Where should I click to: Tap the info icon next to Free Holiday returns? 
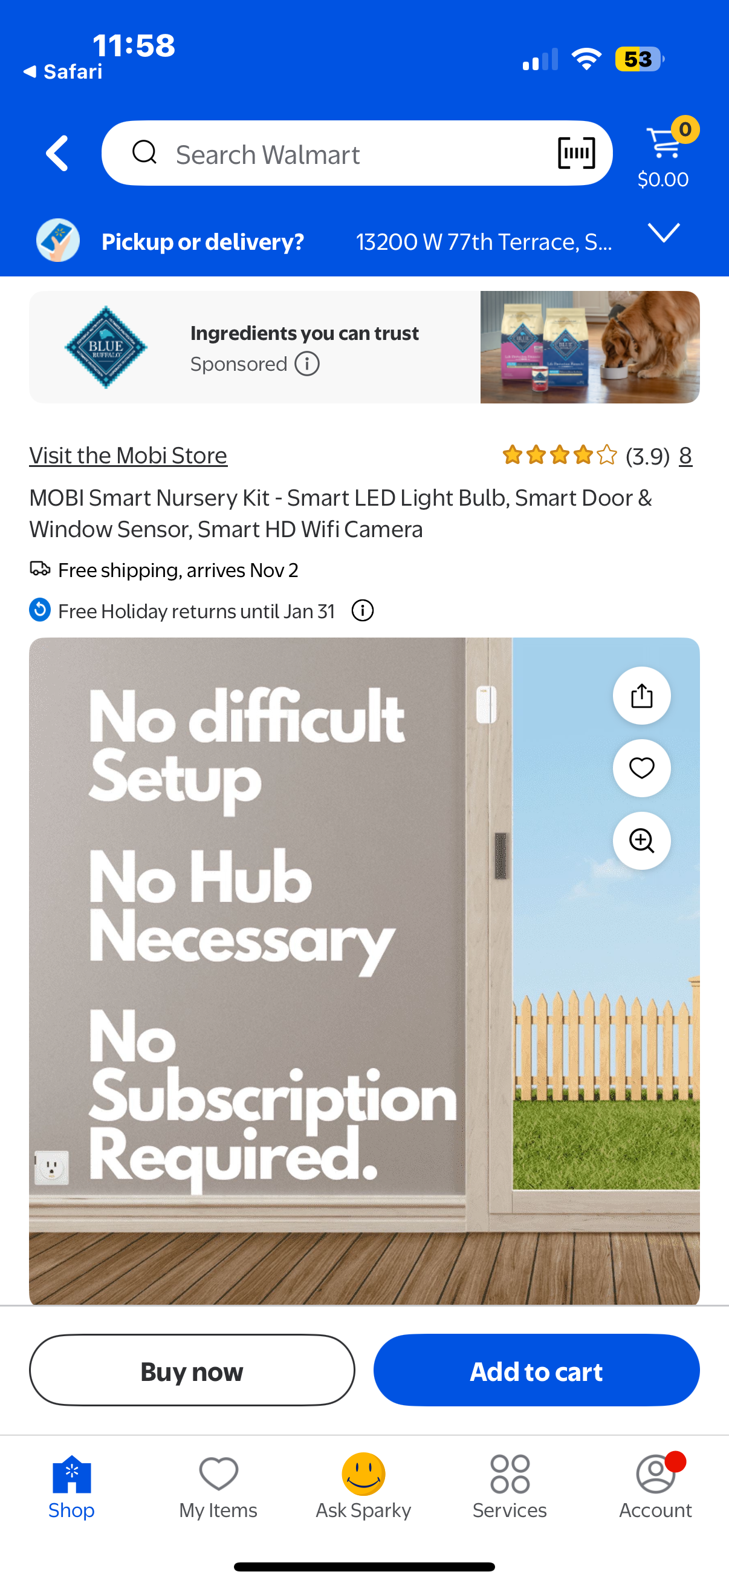click(x=362, y=610)
